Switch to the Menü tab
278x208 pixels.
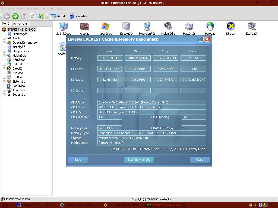[5, 24]
